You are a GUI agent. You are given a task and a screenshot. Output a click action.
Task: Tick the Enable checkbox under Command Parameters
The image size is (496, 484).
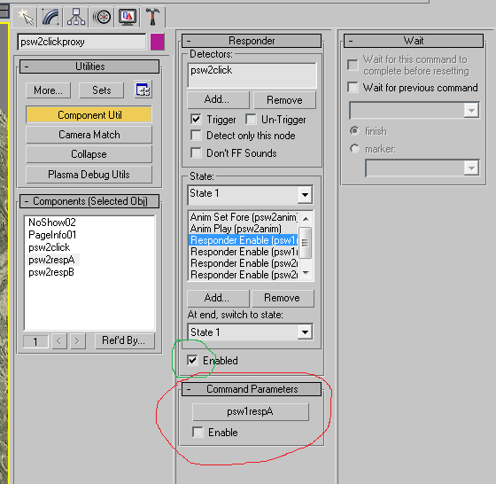coord(198,432)
